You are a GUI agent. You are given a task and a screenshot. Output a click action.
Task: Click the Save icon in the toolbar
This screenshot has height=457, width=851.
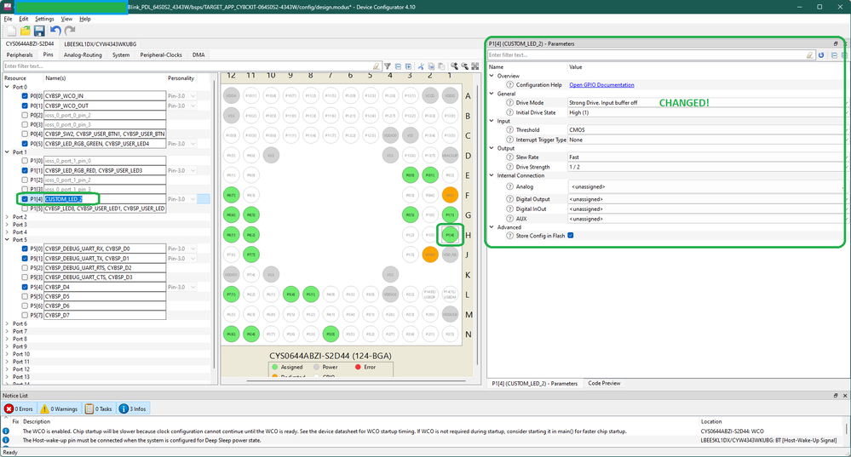[39, 31]
